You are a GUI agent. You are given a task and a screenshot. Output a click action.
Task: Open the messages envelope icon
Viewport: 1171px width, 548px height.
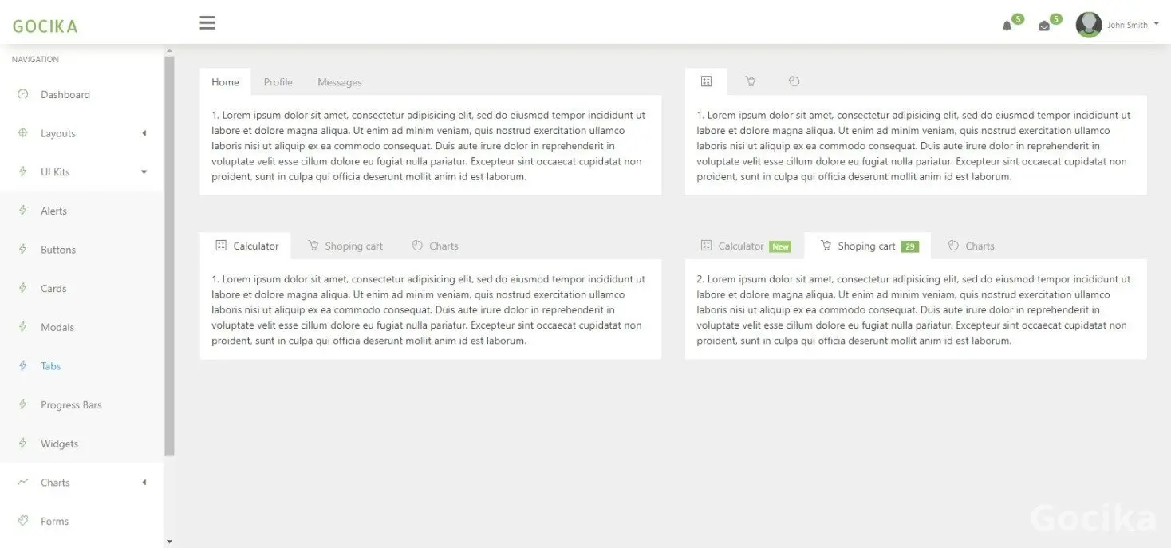point(1044,26)
